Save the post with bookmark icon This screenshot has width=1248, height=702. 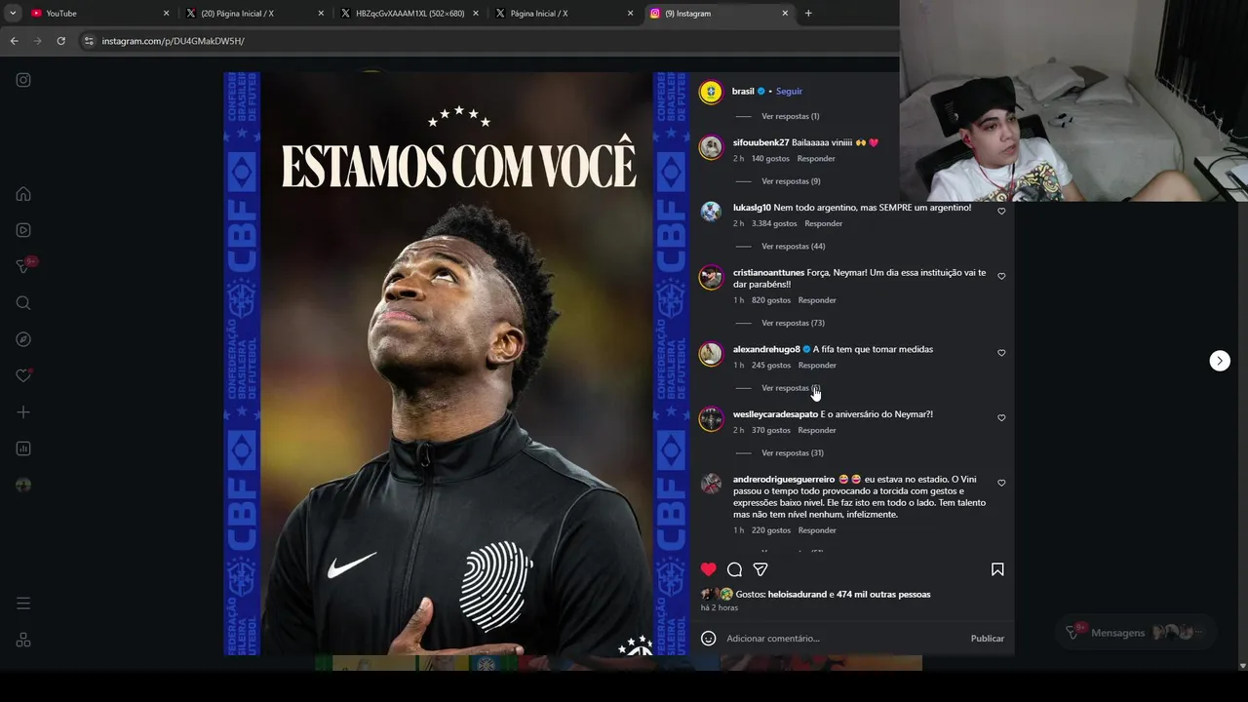[997, 569]
